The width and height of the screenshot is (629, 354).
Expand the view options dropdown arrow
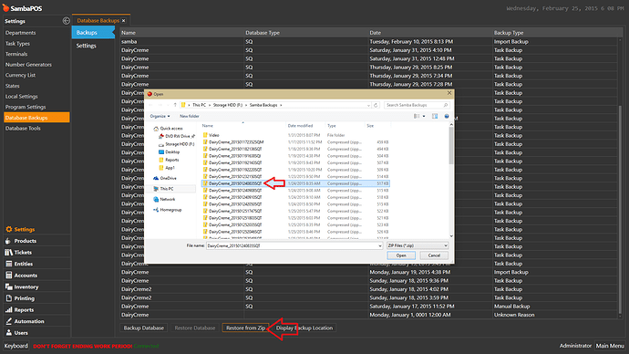click(424, 117)
